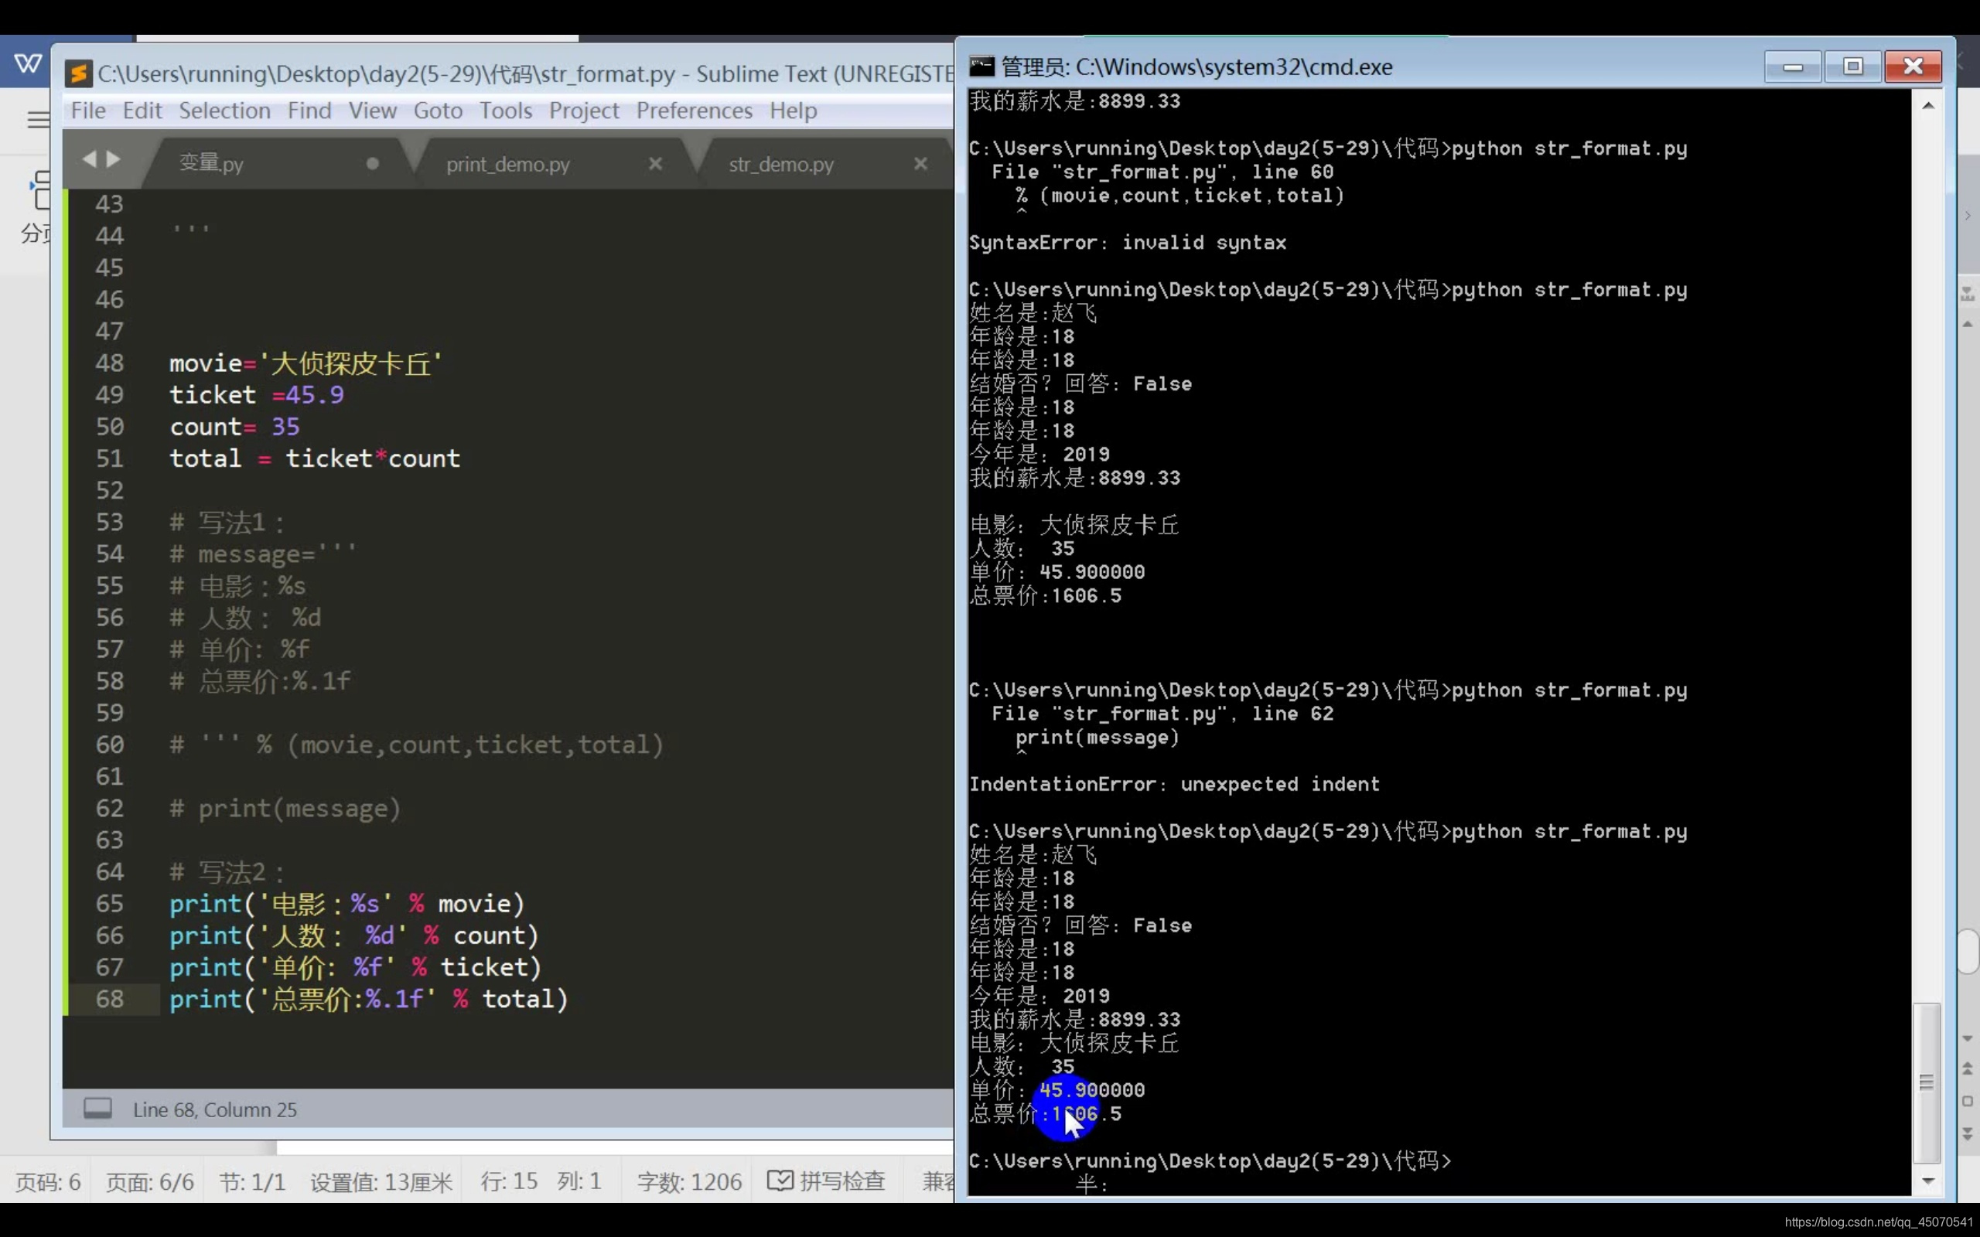1980x1237 pixels.
Task: Open the Preferences menu
Action: (x=694, y=111)
